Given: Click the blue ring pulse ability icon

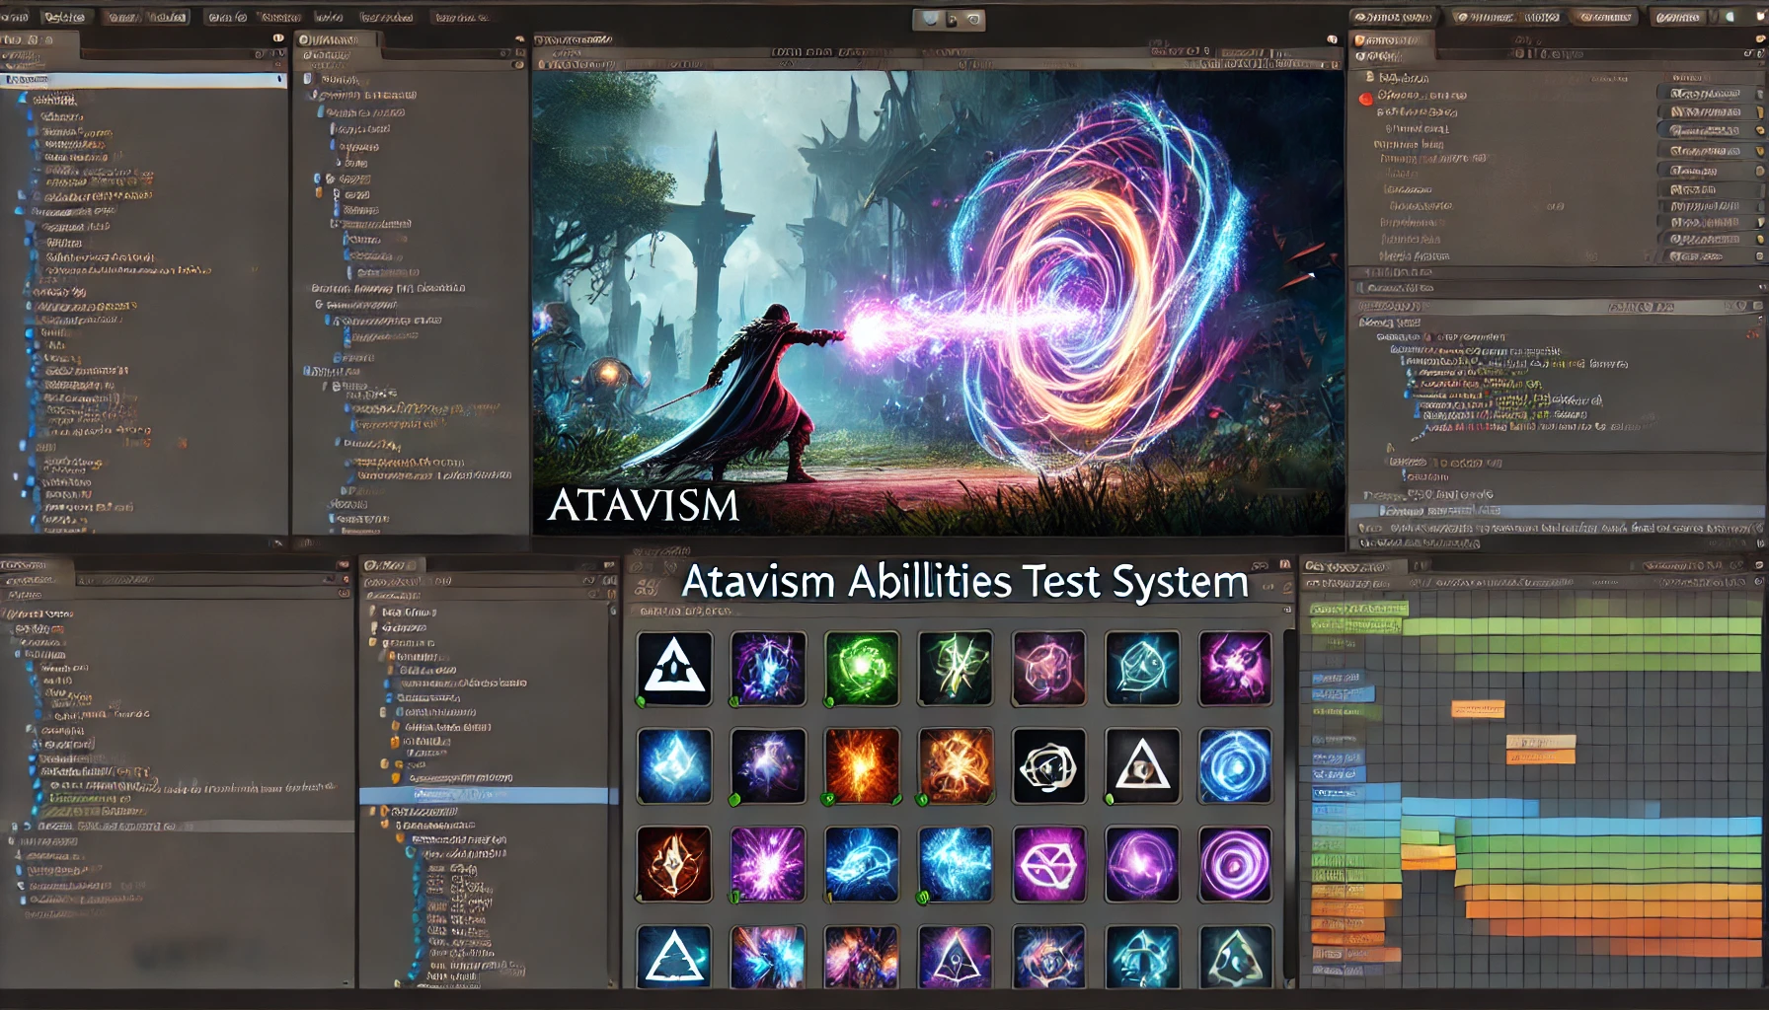Looking at the screenshot, I should (x=1234, y=764).
